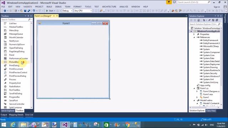Image resolution: width=228 pixels, height=128 pixels.
Task: Collapse the Form1.cs node
Action: 194,89
